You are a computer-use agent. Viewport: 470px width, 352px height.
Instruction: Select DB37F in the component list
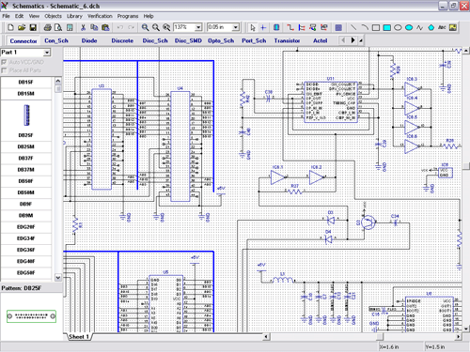(26, 159)
